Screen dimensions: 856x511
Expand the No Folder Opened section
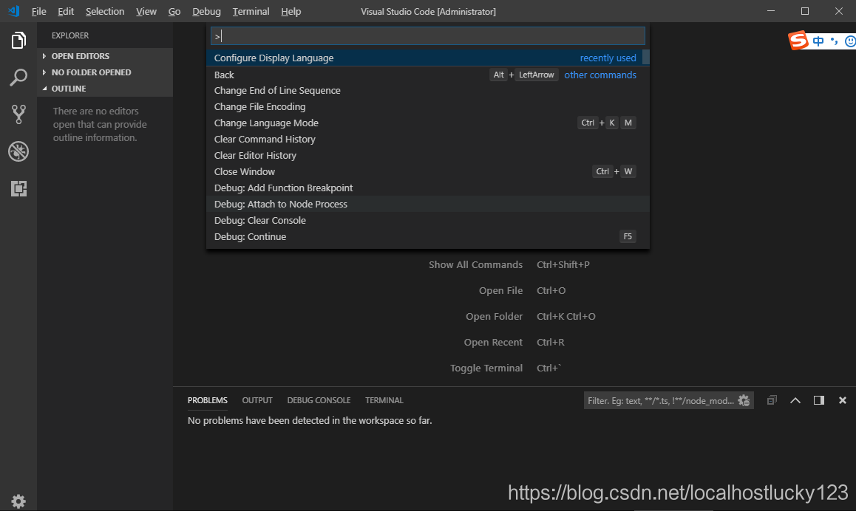click(x=105, y=72)
